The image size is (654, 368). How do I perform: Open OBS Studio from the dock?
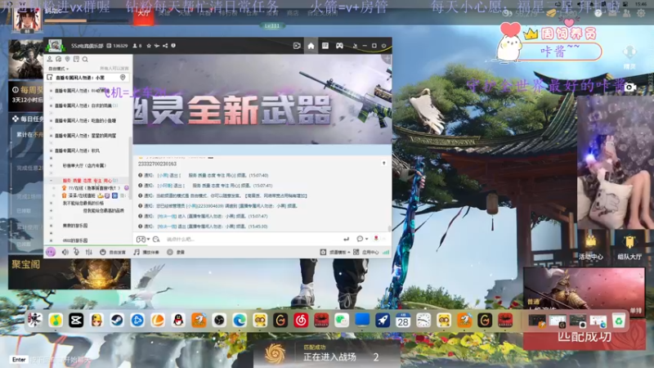pyautogui.click(x=219, y=321)
